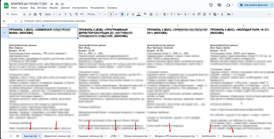Collapse the toolbar with the chevron

[269, 14]
